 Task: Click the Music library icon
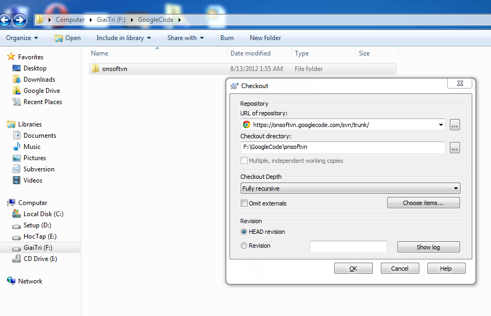click(16, 147)
